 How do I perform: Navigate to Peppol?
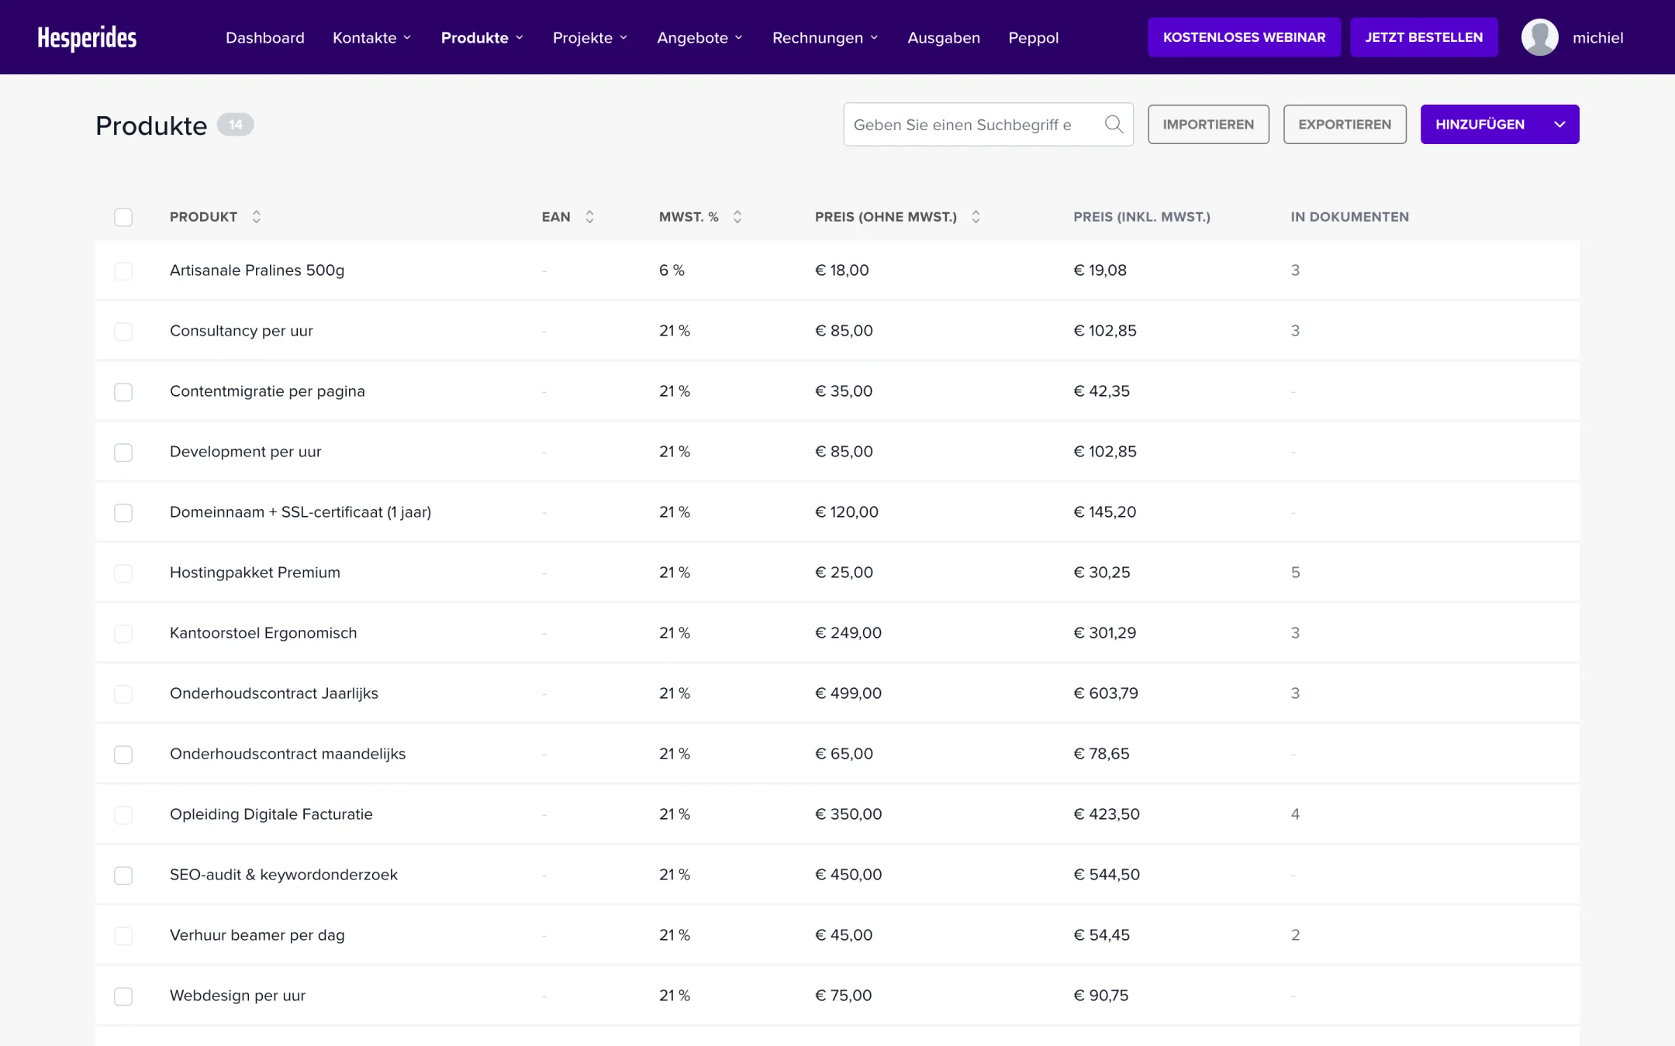coord(1033,37)
